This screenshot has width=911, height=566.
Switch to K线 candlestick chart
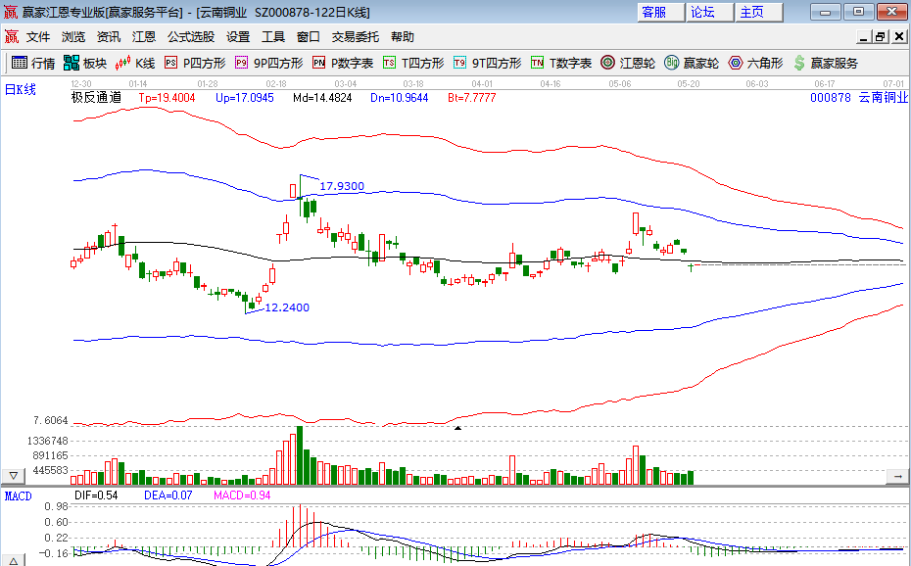(x=135, y=63)
